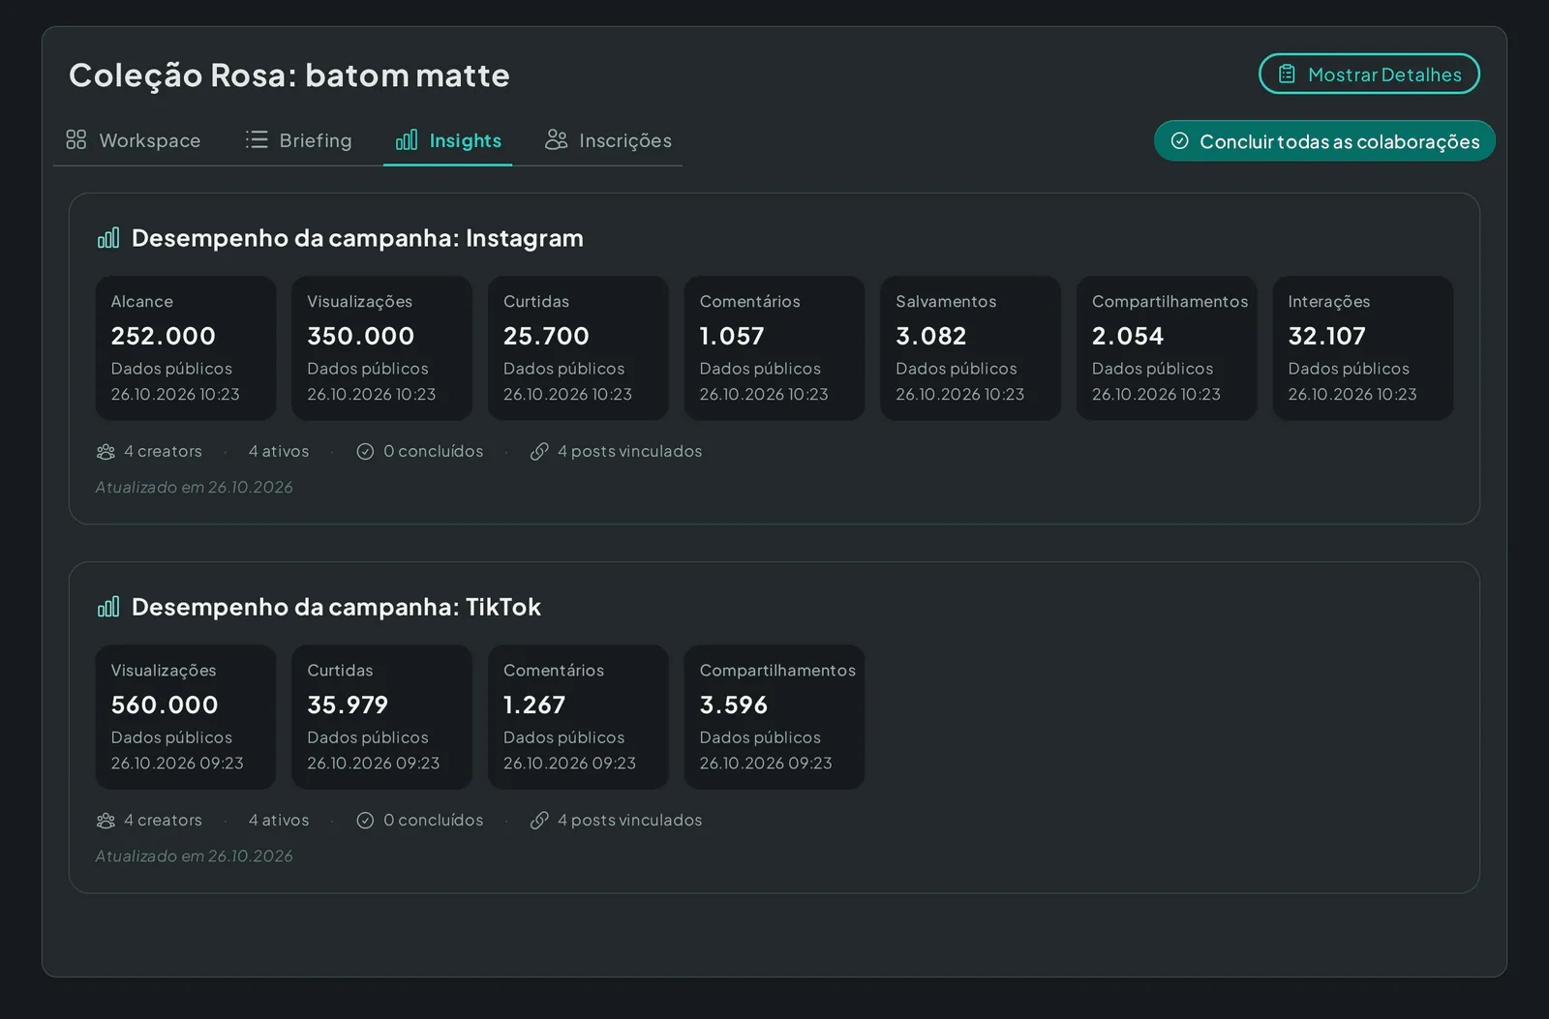Click the Insights bar chart icon

point(407,140)
